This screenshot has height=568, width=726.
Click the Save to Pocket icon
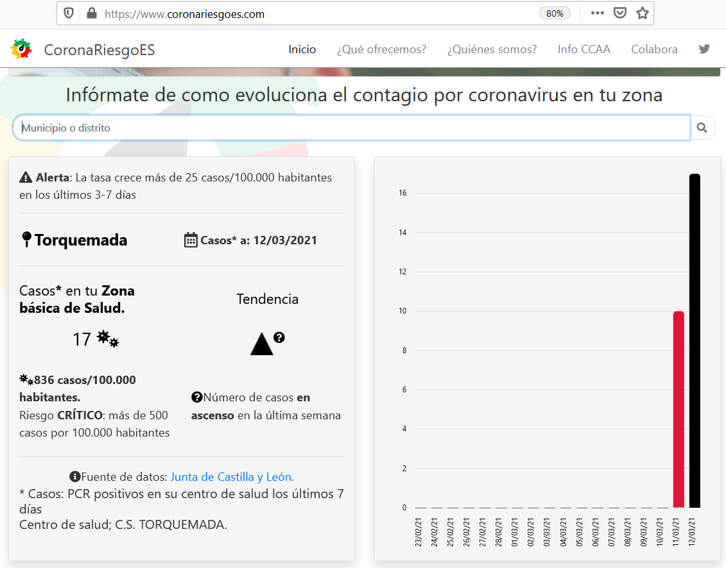click(620, 13)
